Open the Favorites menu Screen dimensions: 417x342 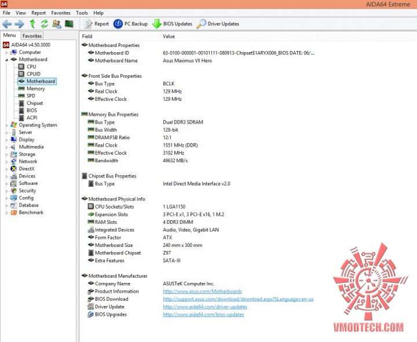[x=61, y=13]
